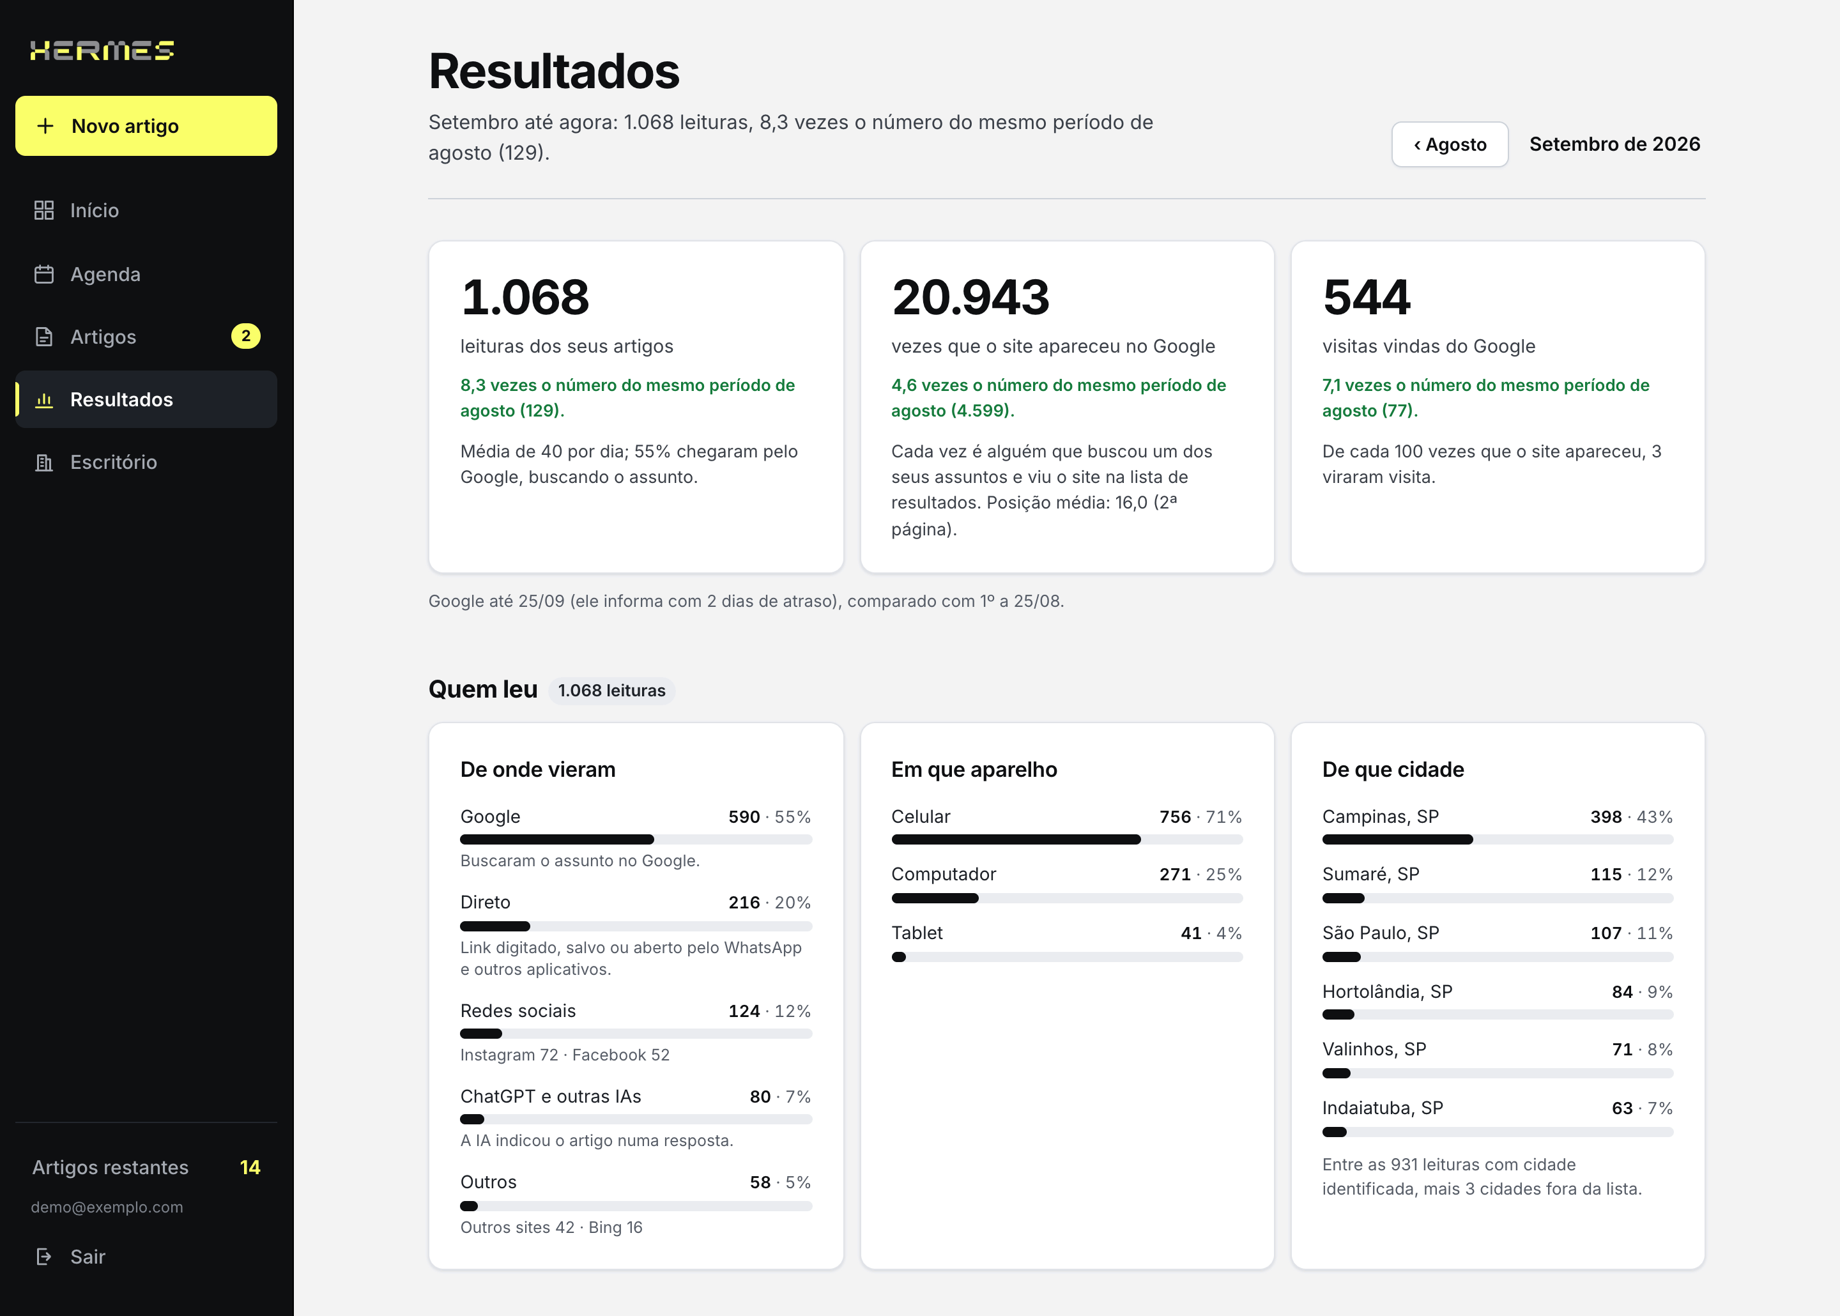Click the 'Hortolândia, SP' city row
The image size is (1840, 1316).
click(x=1498, y=1002)
